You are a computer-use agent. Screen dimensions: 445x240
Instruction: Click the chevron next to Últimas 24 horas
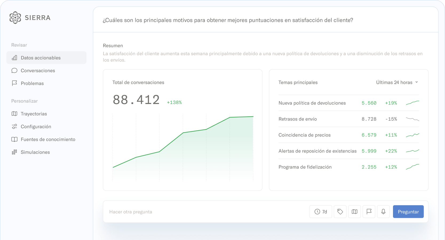tap(416, 82)
